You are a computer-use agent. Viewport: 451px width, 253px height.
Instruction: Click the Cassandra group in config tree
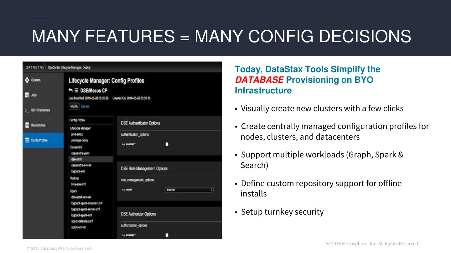coord(76,147)
